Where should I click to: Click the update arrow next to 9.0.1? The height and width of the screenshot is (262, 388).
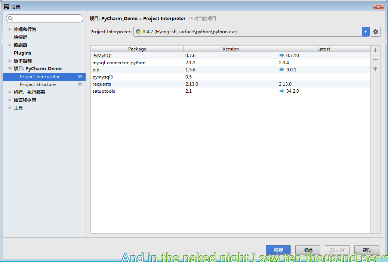(x=281, y=70)
